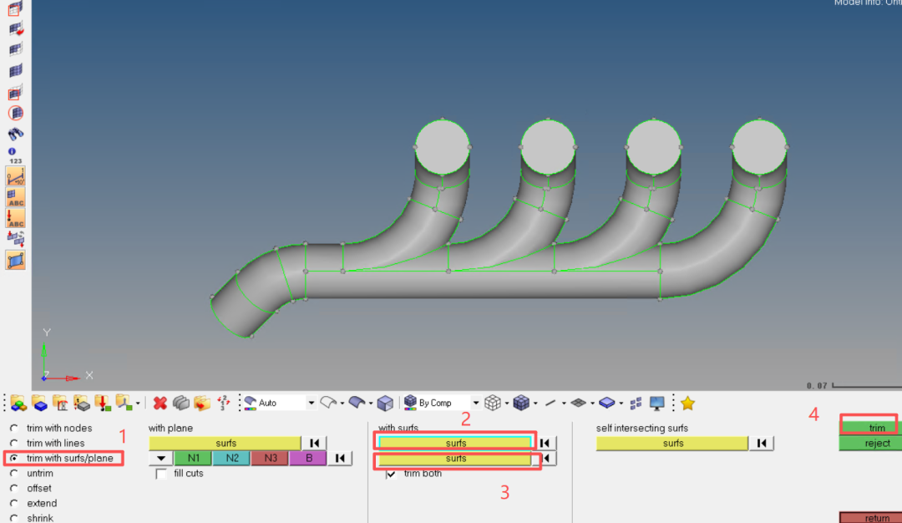Click the 'surfs' selector under 'self intersecting surfs'
Image resolution: width=902 pixels, height=523 pixels.
tap(671, 443)
